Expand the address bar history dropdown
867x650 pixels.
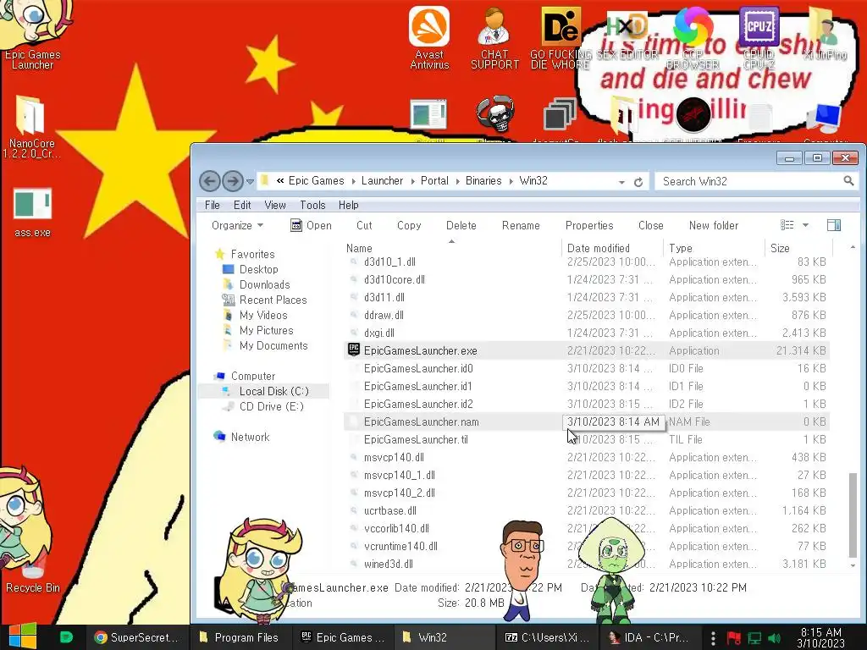pyautogui.click(x=622, y=182)
